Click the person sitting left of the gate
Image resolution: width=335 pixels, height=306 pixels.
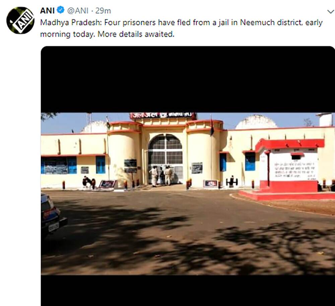[x=86, y=182]
